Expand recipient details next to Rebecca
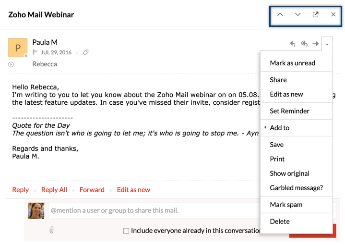The height and width of the screenshot is (246, 345). point(11,64)
